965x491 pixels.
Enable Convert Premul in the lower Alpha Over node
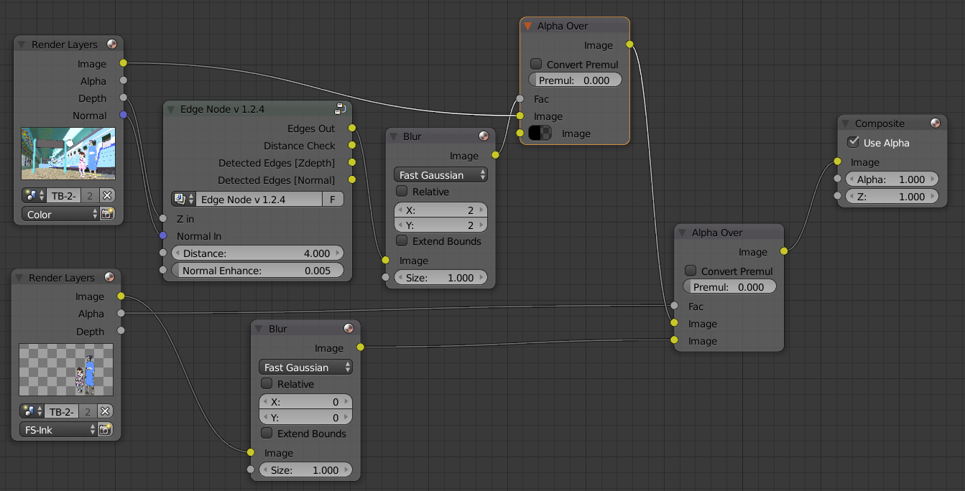click(691, 271)
